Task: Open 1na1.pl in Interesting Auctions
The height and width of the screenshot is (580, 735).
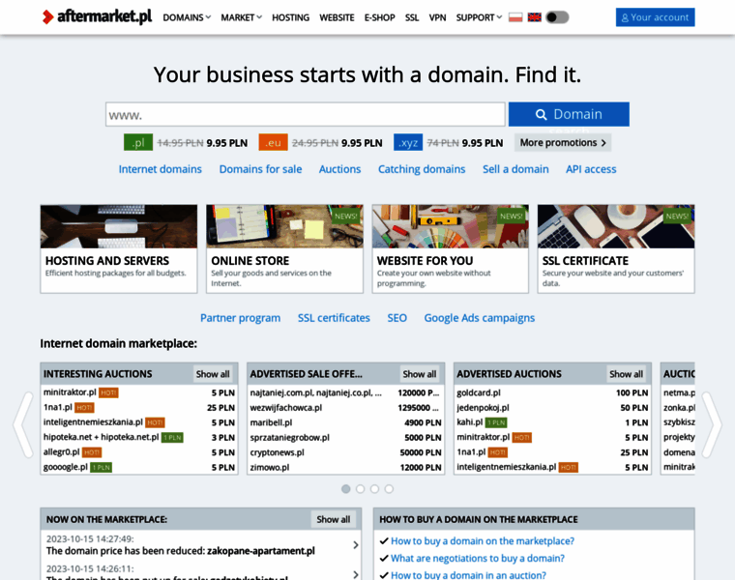Action: (x=58, y=407)
